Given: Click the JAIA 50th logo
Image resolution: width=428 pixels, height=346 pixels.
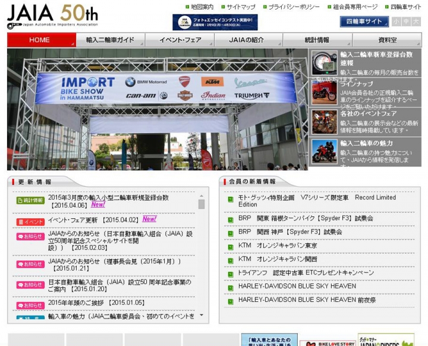Looking at the screenshot, I should pos(52,16).
